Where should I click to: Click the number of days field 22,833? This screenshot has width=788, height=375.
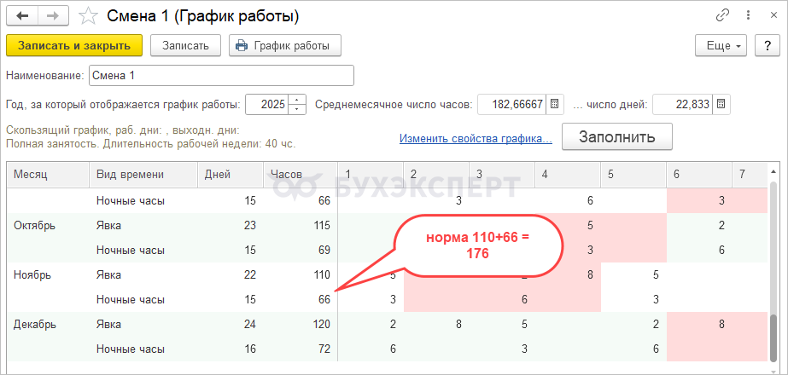(682, 105)
